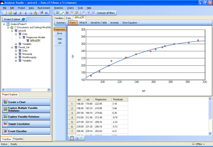Click the properties icon left of Help
Screen dimensions: 213x147
(x=41, y=13)
